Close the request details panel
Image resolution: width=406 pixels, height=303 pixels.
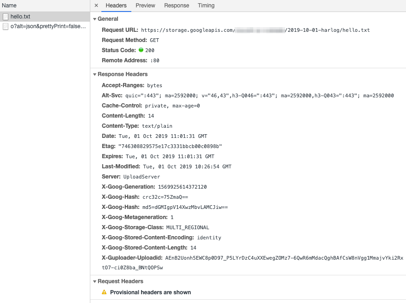click(x=96, y=6)
